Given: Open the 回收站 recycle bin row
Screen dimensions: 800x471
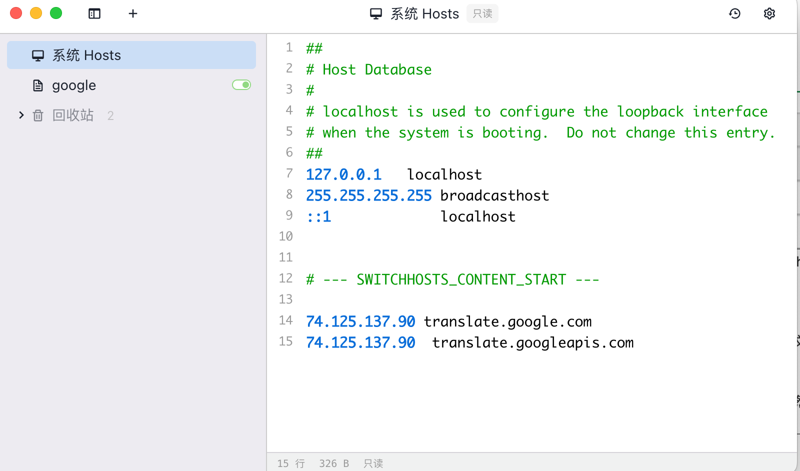Looking at the screenshot, I should [131, 115].
